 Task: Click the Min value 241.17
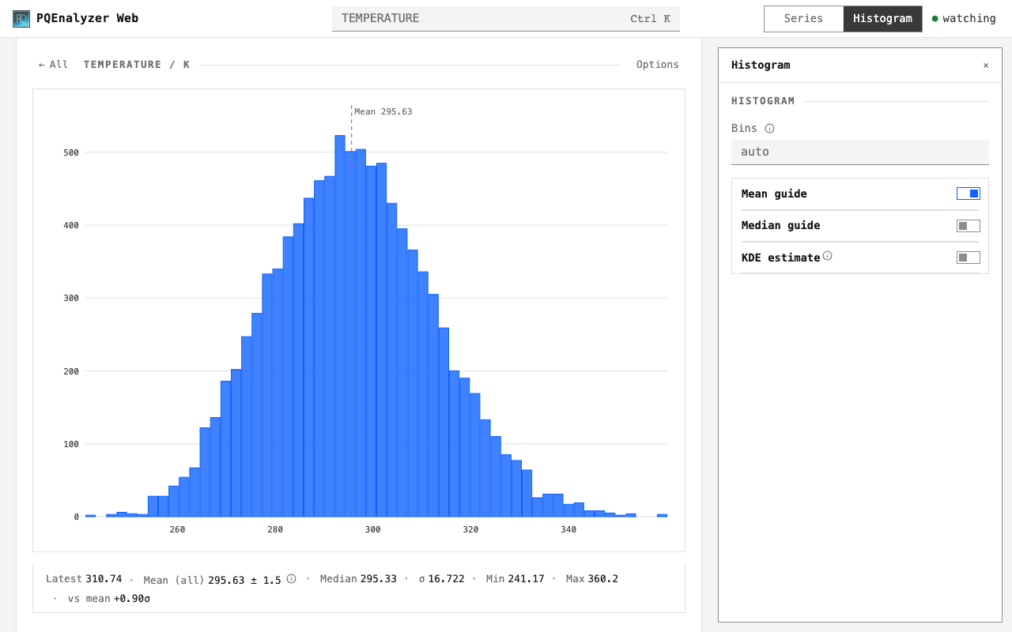526,579
